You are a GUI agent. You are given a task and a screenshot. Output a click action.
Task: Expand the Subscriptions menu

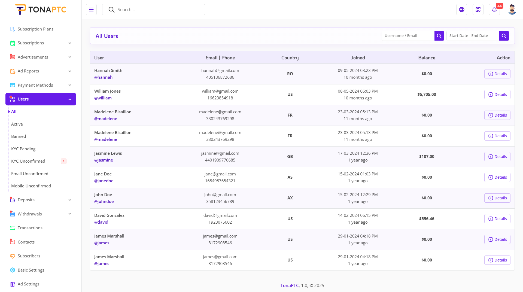coord(41,43)
